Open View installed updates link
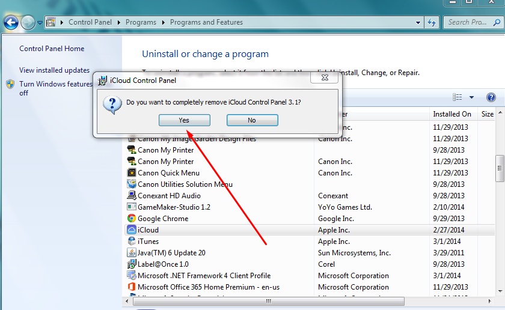Screen dimensions: 505x310 (55, 70)
